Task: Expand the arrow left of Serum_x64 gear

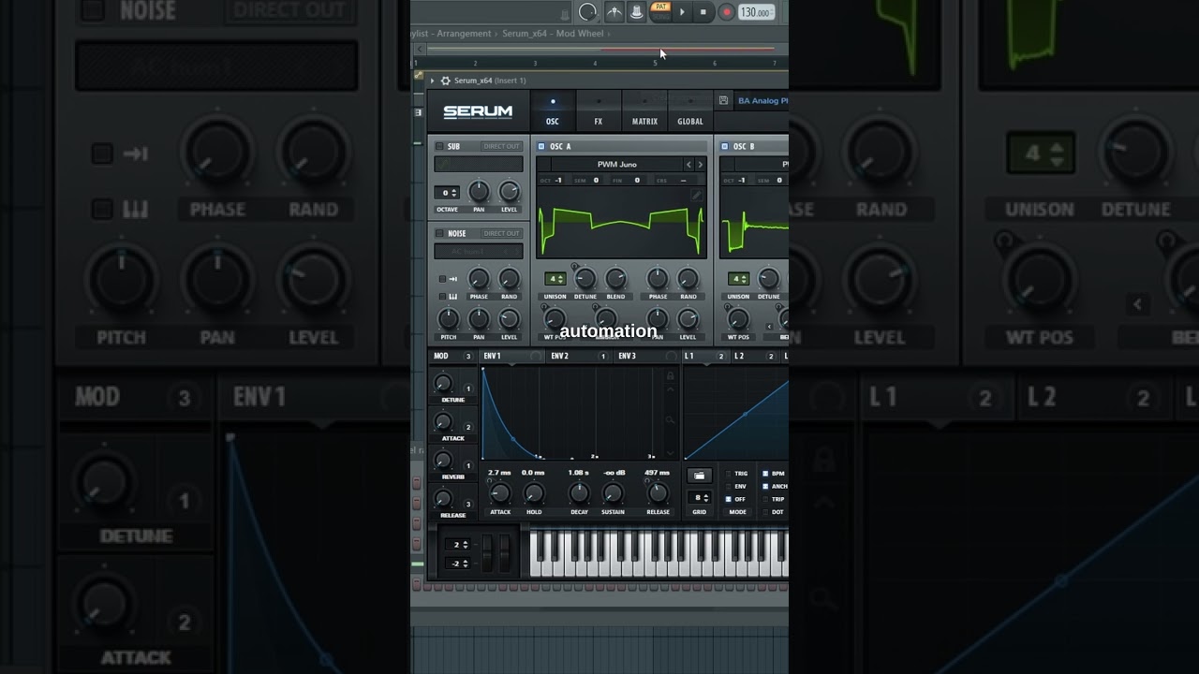Action: tap(432, 81)
